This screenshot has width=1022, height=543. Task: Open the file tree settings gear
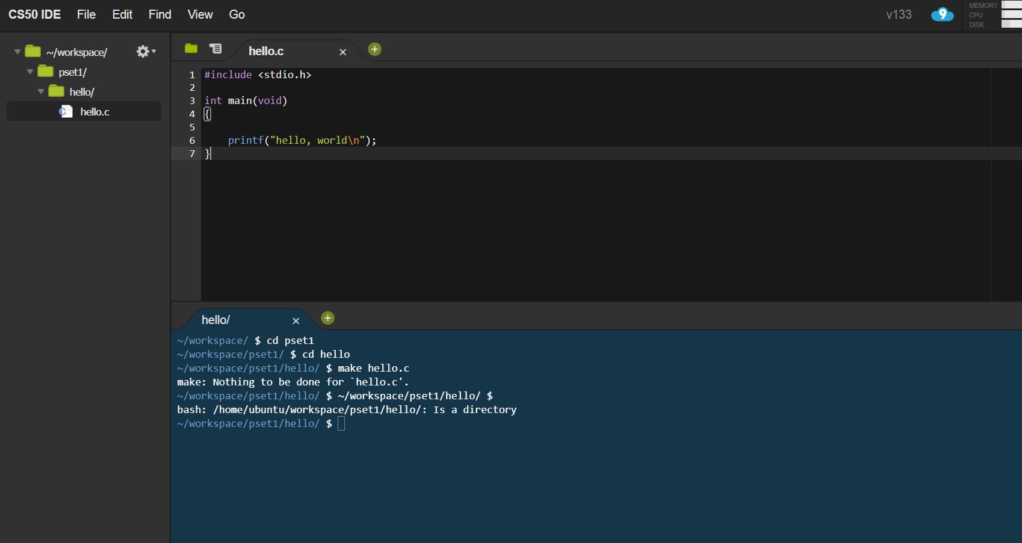click(x=146, y=52)
